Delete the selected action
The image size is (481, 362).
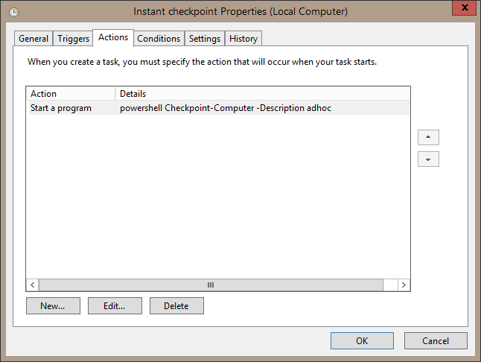(x=176, y=305)
